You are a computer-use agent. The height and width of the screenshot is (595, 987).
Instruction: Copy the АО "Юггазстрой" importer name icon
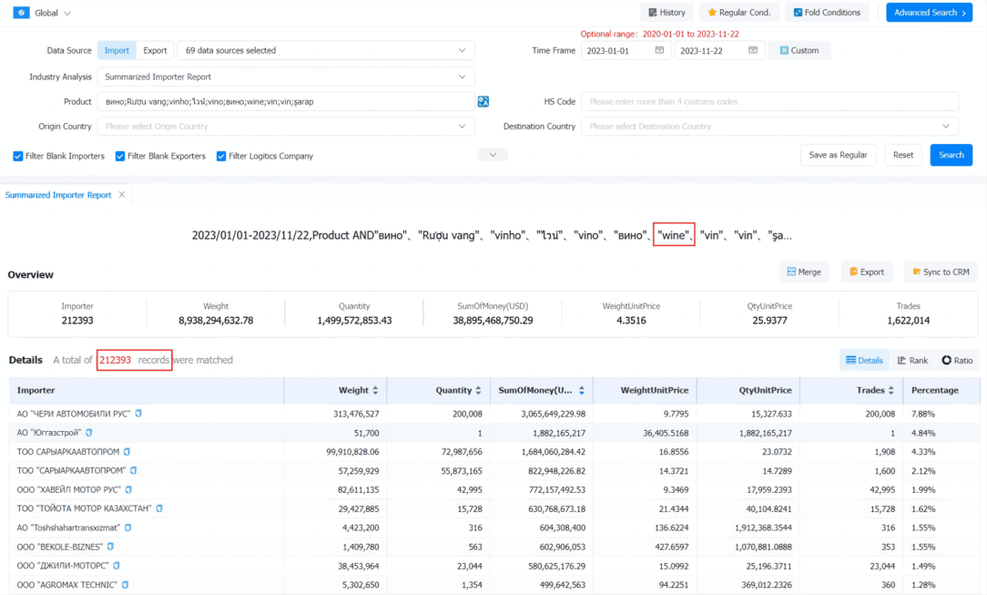(x=88, y=433)
